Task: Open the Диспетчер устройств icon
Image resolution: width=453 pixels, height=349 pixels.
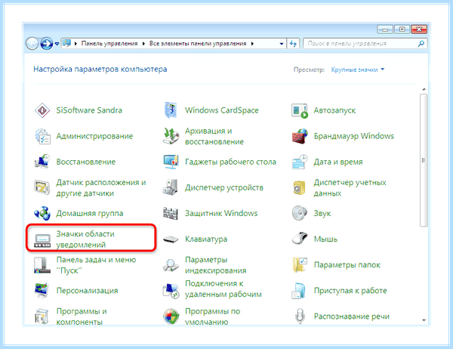Action: coord(171,187)
